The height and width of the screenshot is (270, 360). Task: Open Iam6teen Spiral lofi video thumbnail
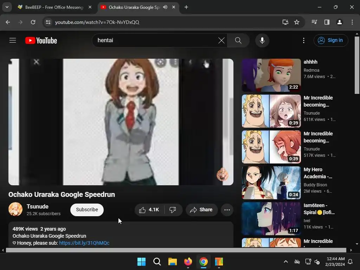pos(271,219)
